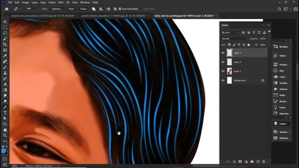The image size is (299, 168).
Task: Add layer mask icon in Layers panel
Action: pos(240,161)
